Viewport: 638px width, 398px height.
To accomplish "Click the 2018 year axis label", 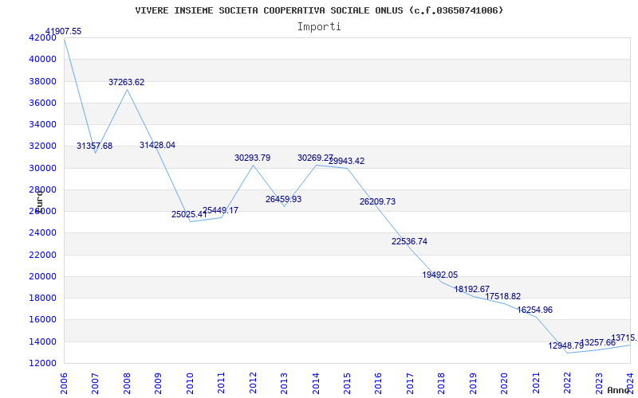I will click(442, 380).
